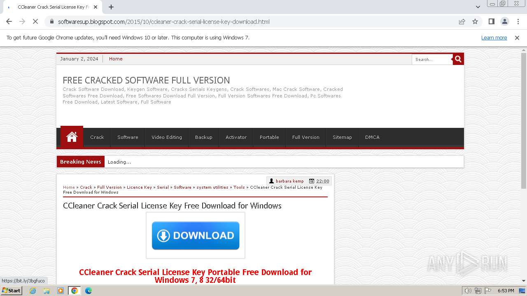527x296 pixels.
Task: Share this page via share icon
Action: 462,21
